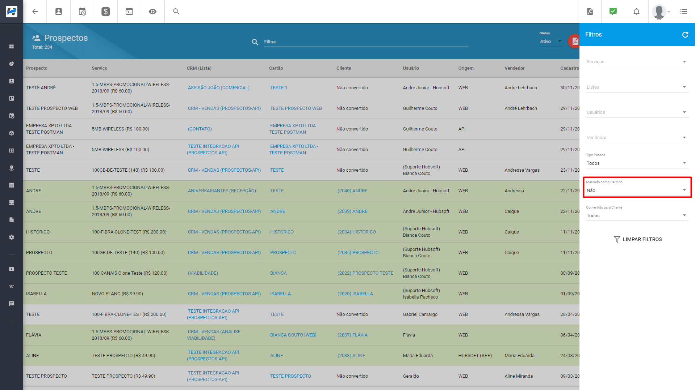This screenshot has width=695, height=390.
Task: Click the Filtrar search field
Action: [366, 42]
